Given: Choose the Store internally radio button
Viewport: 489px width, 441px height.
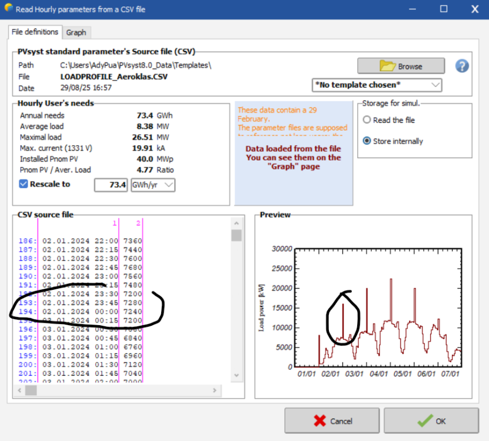Looking at the screenshot, I should [x=367, y=141].
